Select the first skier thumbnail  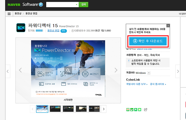pyautogui.click(x=42, y=109)
